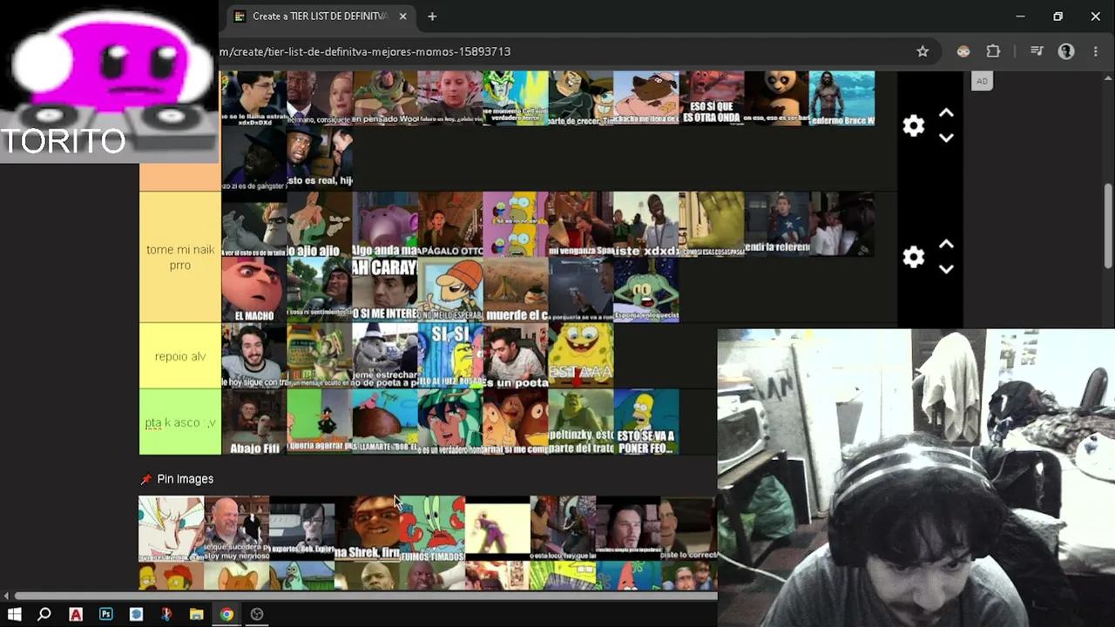Image resolution: width=1115 pixels, height=627 pixels.
Task: Open the Snipping Tool taskbar icon
Action: pyautogui.click(x=166, y=614)
